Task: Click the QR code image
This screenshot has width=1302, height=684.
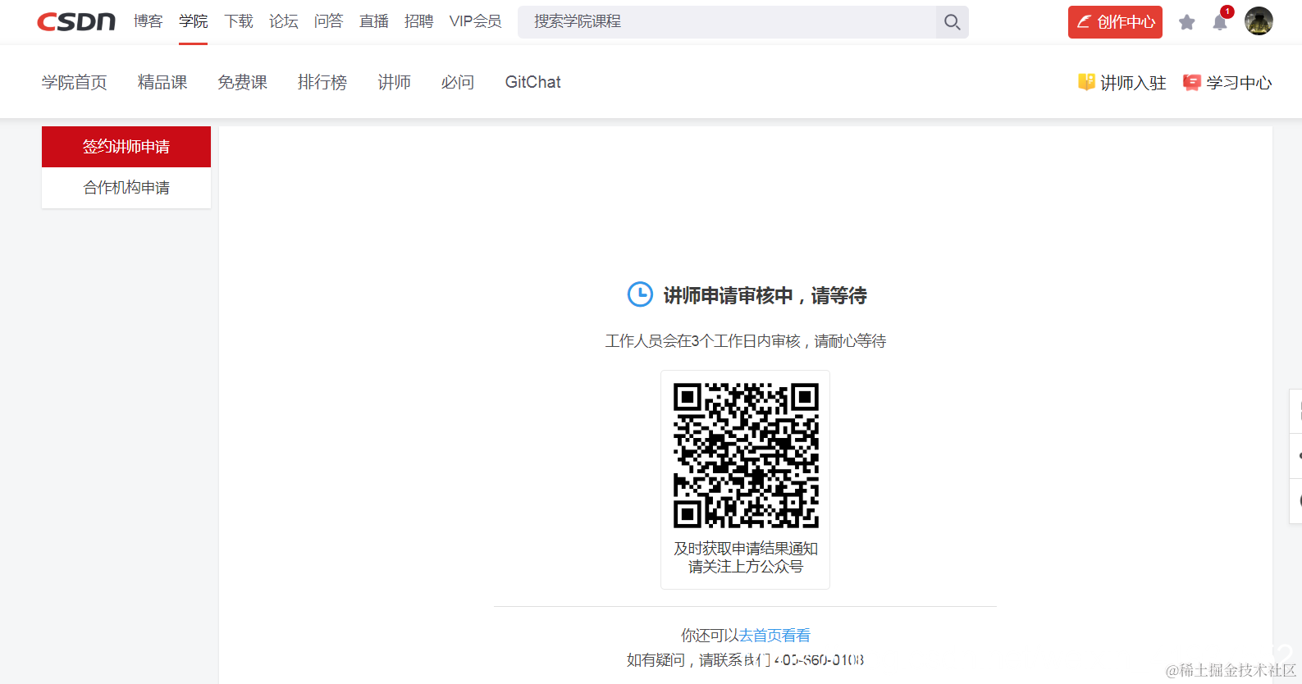Action: 746,455
